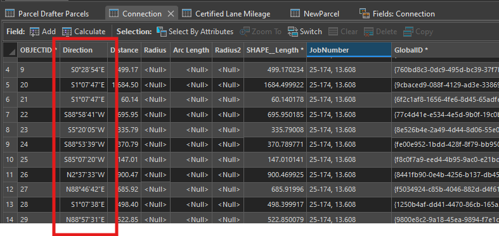Select row 7 by its row header

tap(10, 115)
